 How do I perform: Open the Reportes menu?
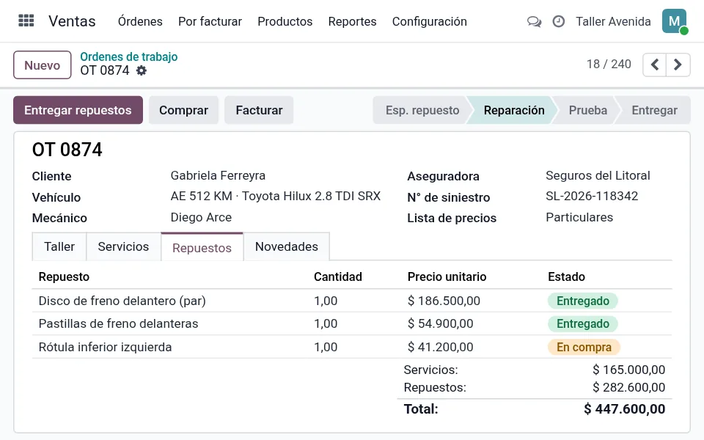coord(352,21)
